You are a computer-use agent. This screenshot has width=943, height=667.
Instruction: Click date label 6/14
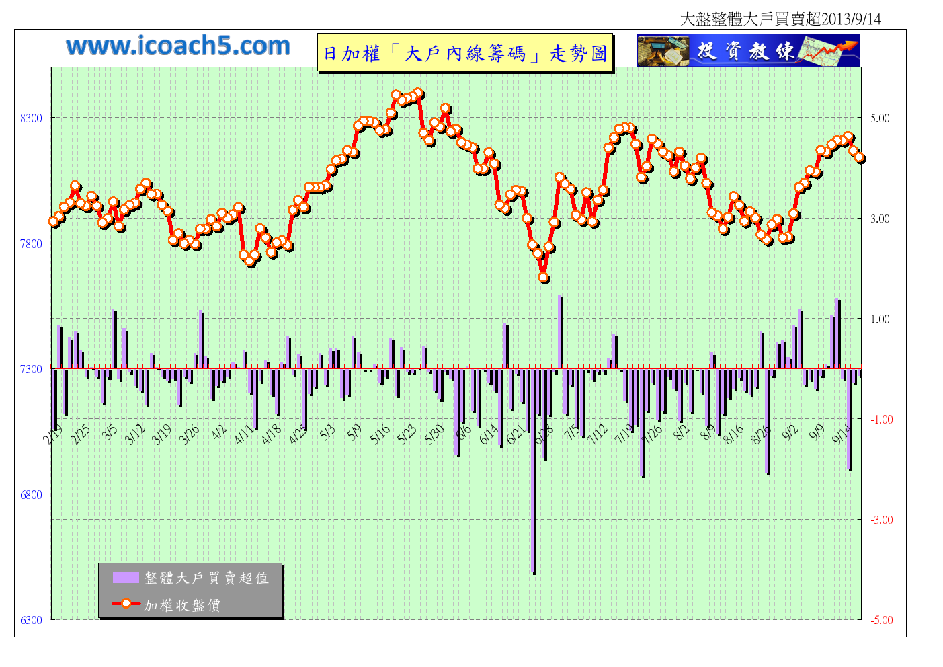click(489, 434)
